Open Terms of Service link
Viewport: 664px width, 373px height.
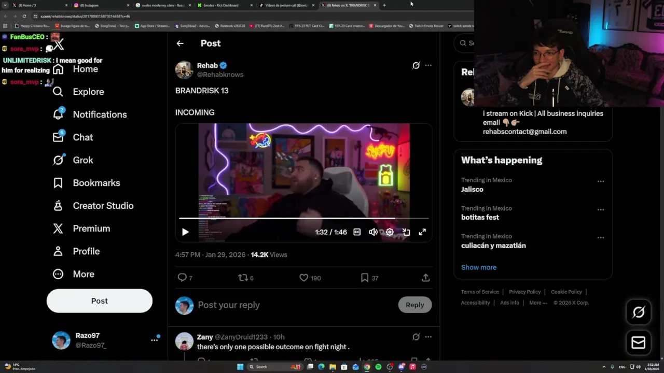click(480, 292)
